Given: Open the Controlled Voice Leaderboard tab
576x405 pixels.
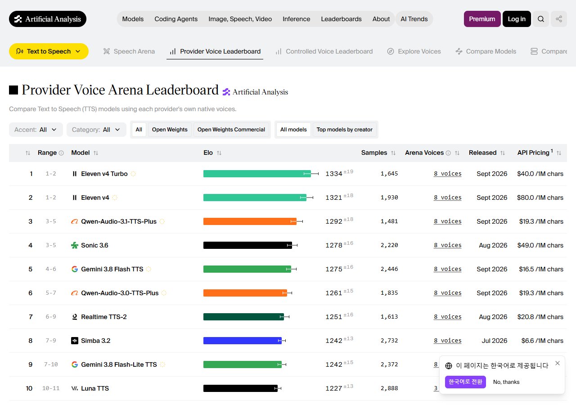Looking at the screenshot, I should 324,51.
